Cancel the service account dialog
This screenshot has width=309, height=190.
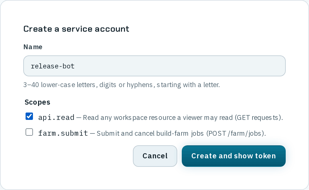[x=155, y=156]
